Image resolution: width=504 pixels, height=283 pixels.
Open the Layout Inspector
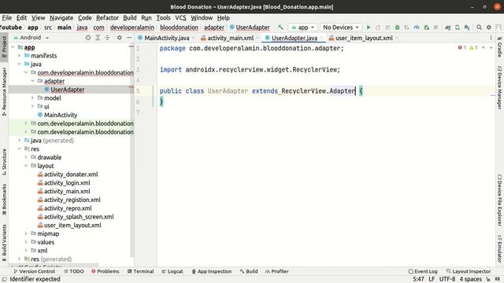click(x=469, y=271)
